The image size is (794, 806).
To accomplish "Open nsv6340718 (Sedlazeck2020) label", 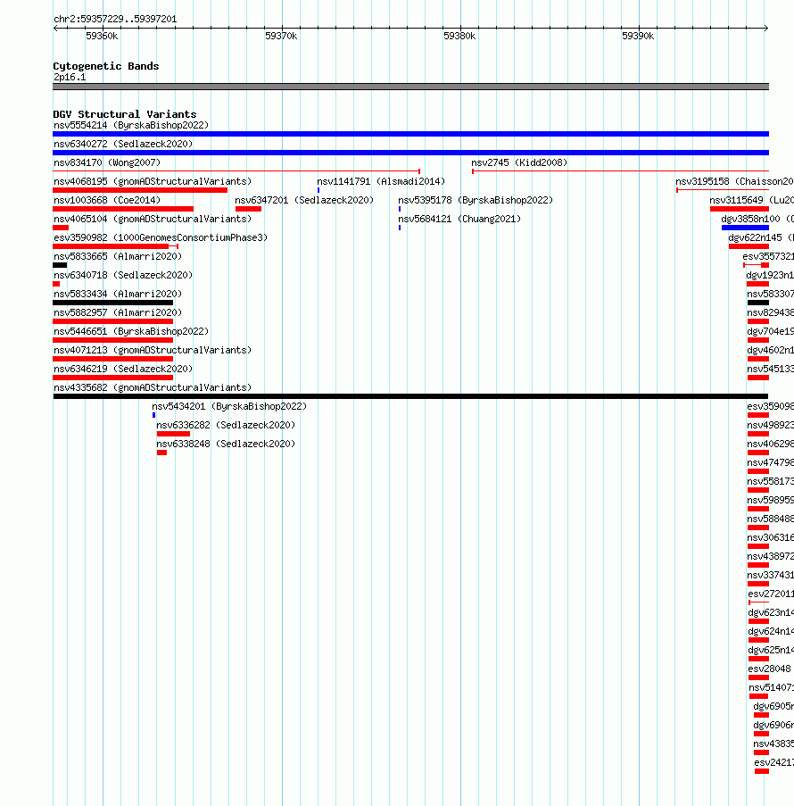I will [x=123, y=276].
